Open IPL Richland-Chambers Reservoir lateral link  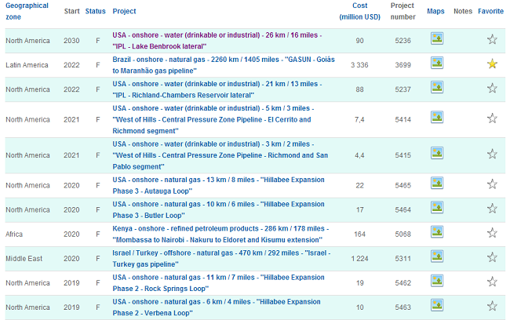[x=217, y=89]
